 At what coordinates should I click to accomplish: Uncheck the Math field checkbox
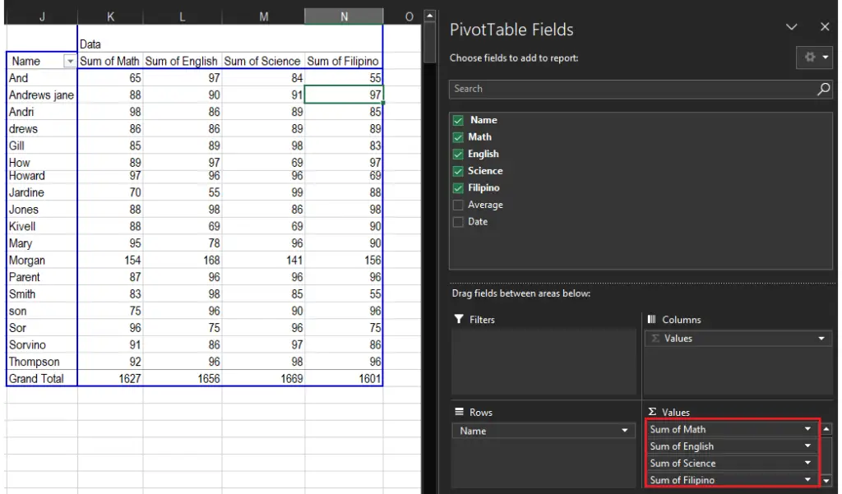[x=459, y=137]
